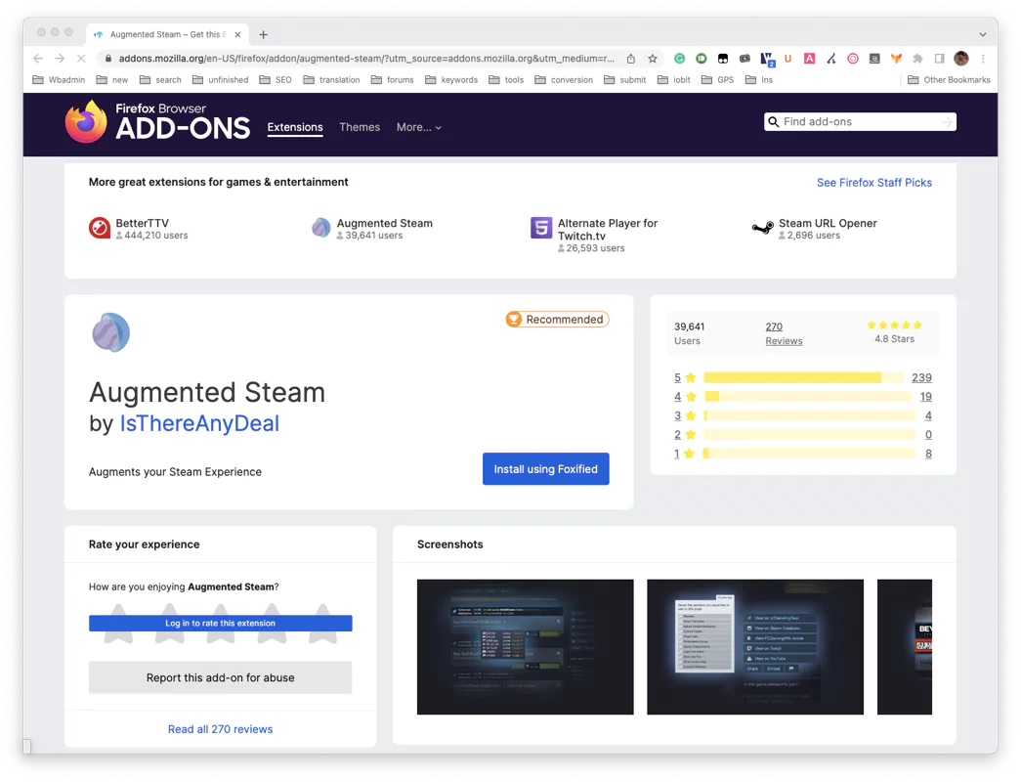Screen dimensions: 1021x782
Task: Bookmark this page via the star icon
Action: pos(652,58)
